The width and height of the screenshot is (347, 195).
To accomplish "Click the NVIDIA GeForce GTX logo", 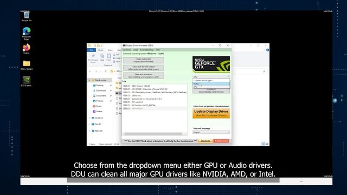I will (x=211, y=64).
